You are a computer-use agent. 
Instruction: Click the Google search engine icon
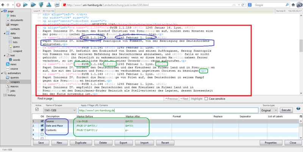tap(250, 5)
